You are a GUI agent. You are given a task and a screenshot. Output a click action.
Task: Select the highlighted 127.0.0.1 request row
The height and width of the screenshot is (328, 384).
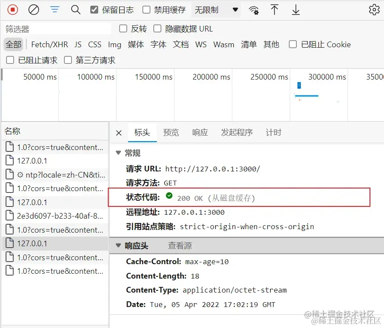(x=55, y=244)
